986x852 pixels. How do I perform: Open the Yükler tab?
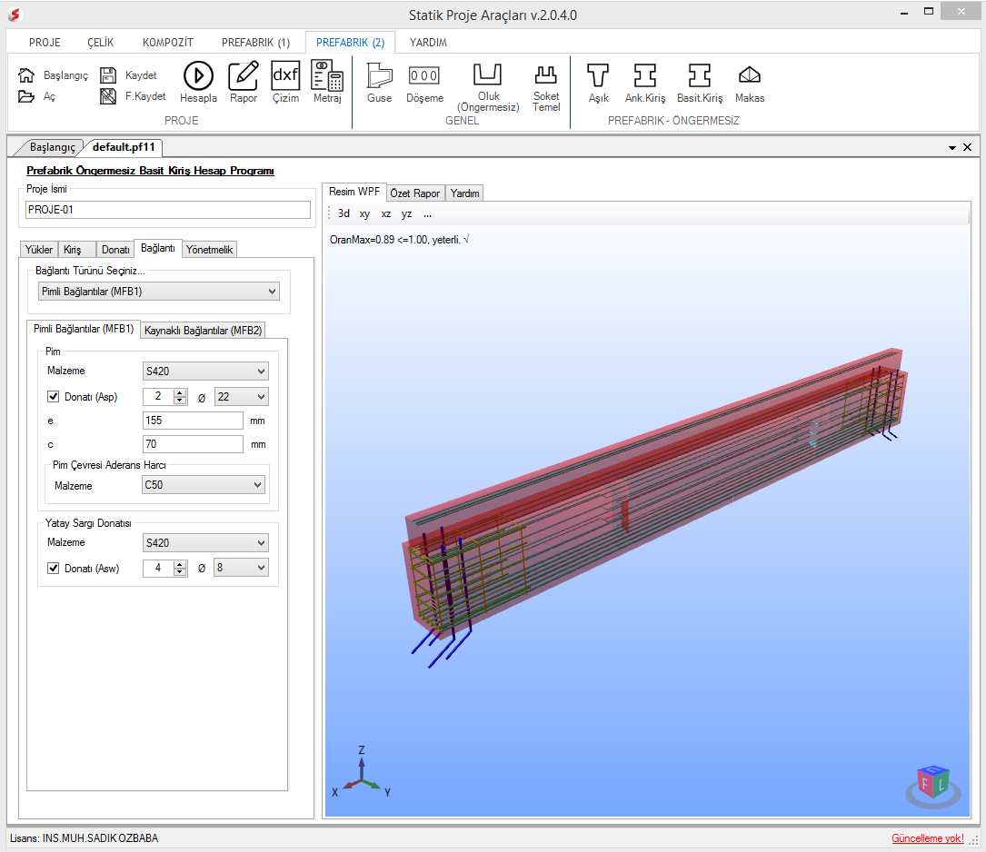point(39,250)
